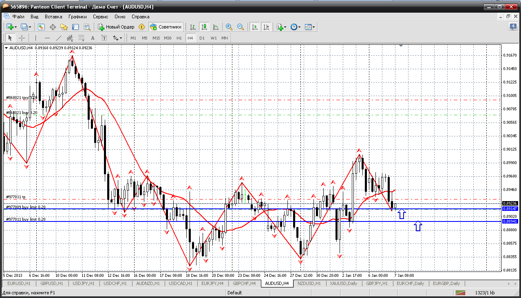Image resolution: width=521 pixels, height=298 pixels.
Task: Toggle the Советники auto-trading button
Action: pyautogui.click(x=166, y=27)
